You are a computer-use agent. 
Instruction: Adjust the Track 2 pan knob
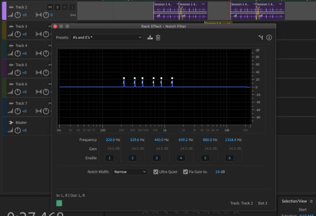pos(46,15)
